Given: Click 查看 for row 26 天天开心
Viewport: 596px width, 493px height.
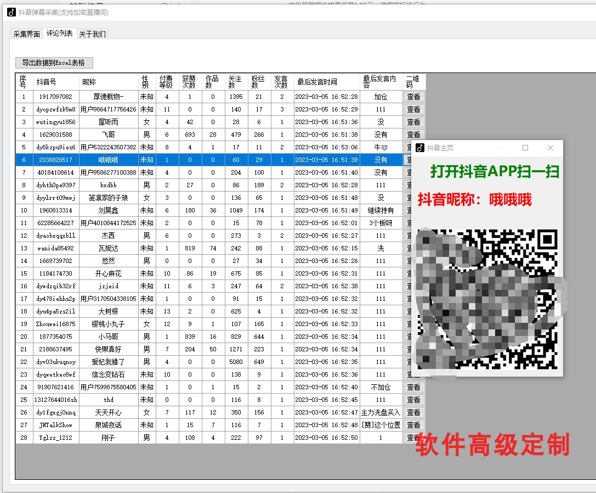Looking at the screenshot, I should [x=413, y=412].
